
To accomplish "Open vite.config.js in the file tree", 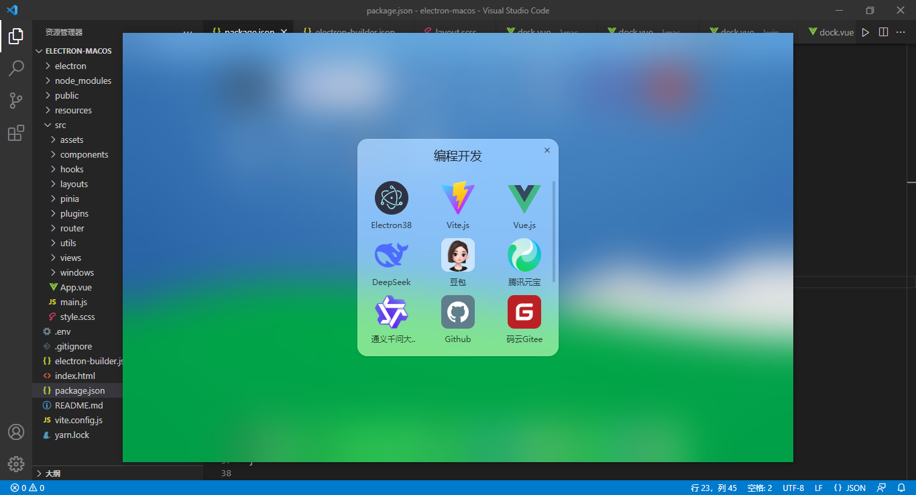I will [78, 420].
